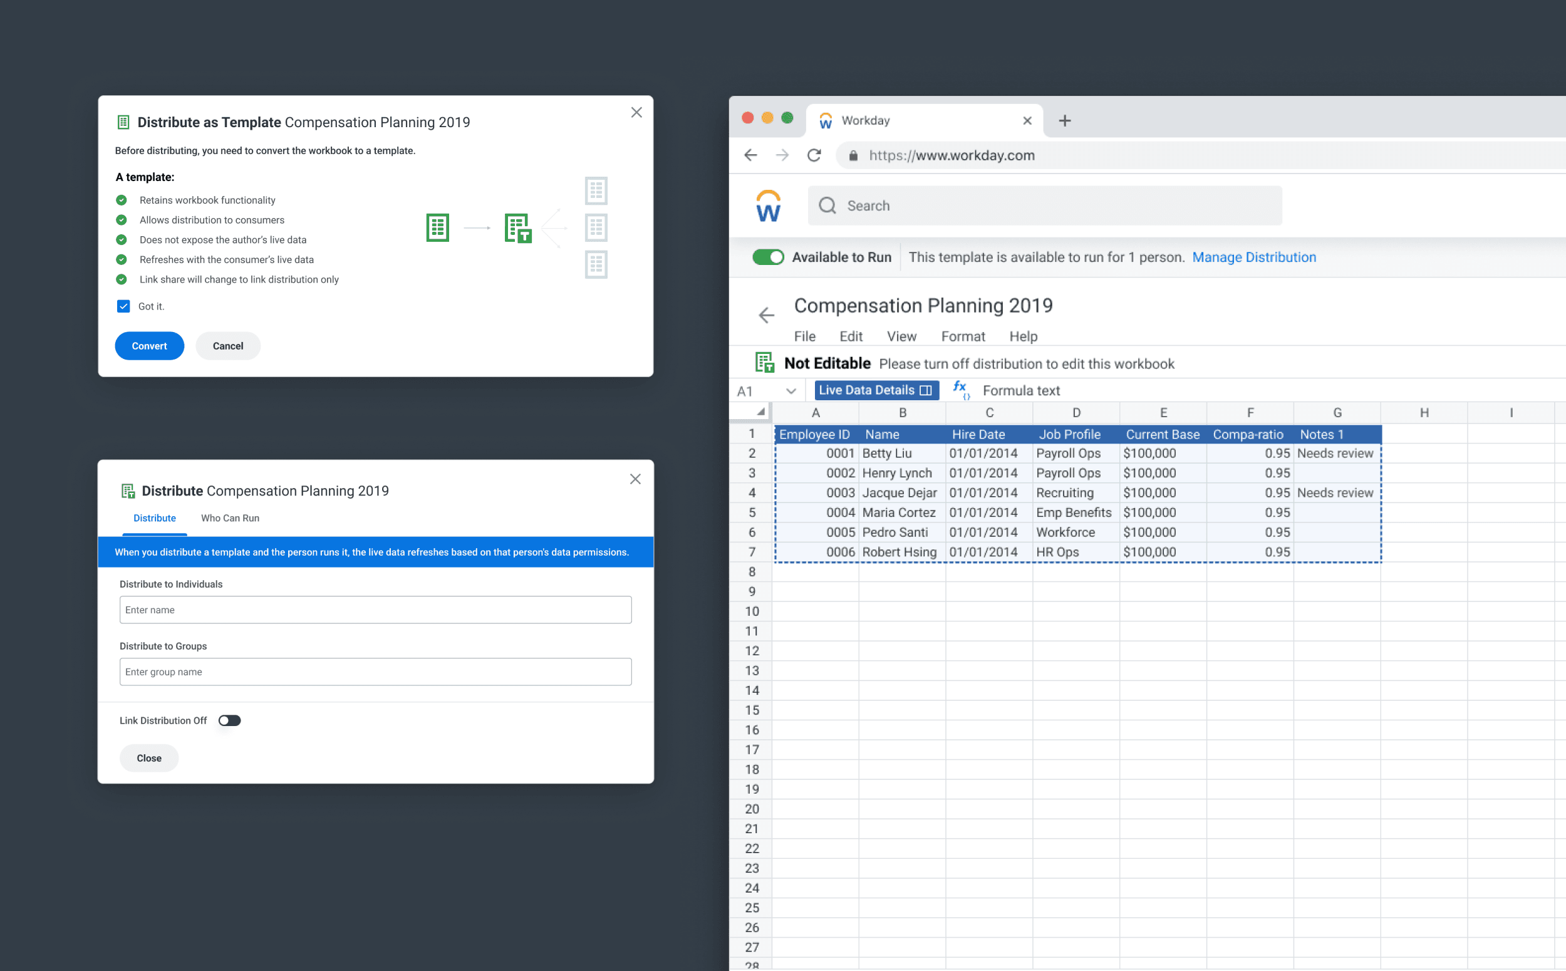
Task: Close the Distribute as Template dialog
Action: [x=636, y=112]
